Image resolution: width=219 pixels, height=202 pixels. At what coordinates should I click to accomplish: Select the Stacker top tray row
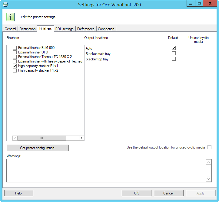click(97, 59)
